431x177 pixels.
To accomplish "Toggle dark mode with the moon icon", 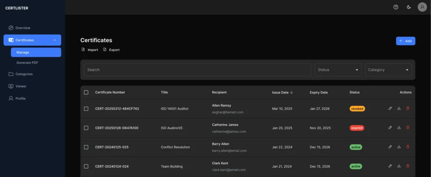I will click(x=409, y=7).
